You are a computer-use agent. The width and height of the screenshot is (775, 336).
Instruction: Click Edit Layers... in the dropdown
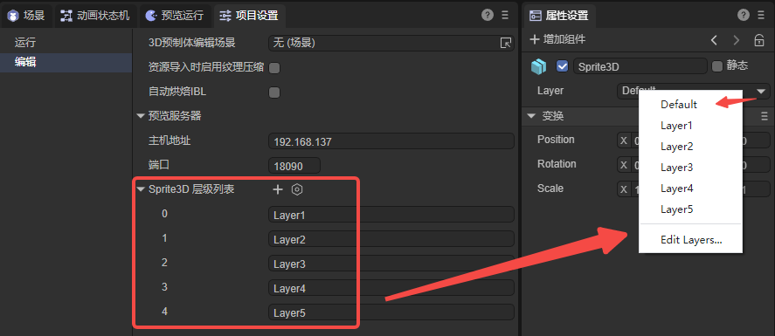690,240
